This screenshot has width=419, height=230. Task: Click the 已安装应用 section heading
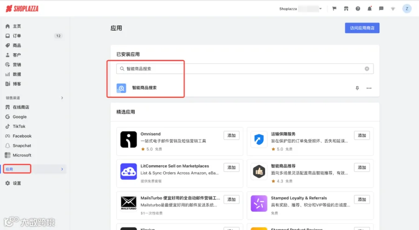(x=128, y=54)
